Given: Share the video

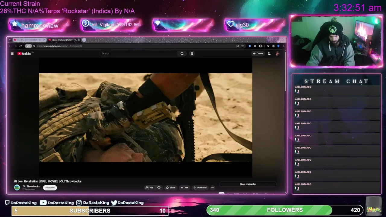Looking at the screenshot, I should pos(170,188).
